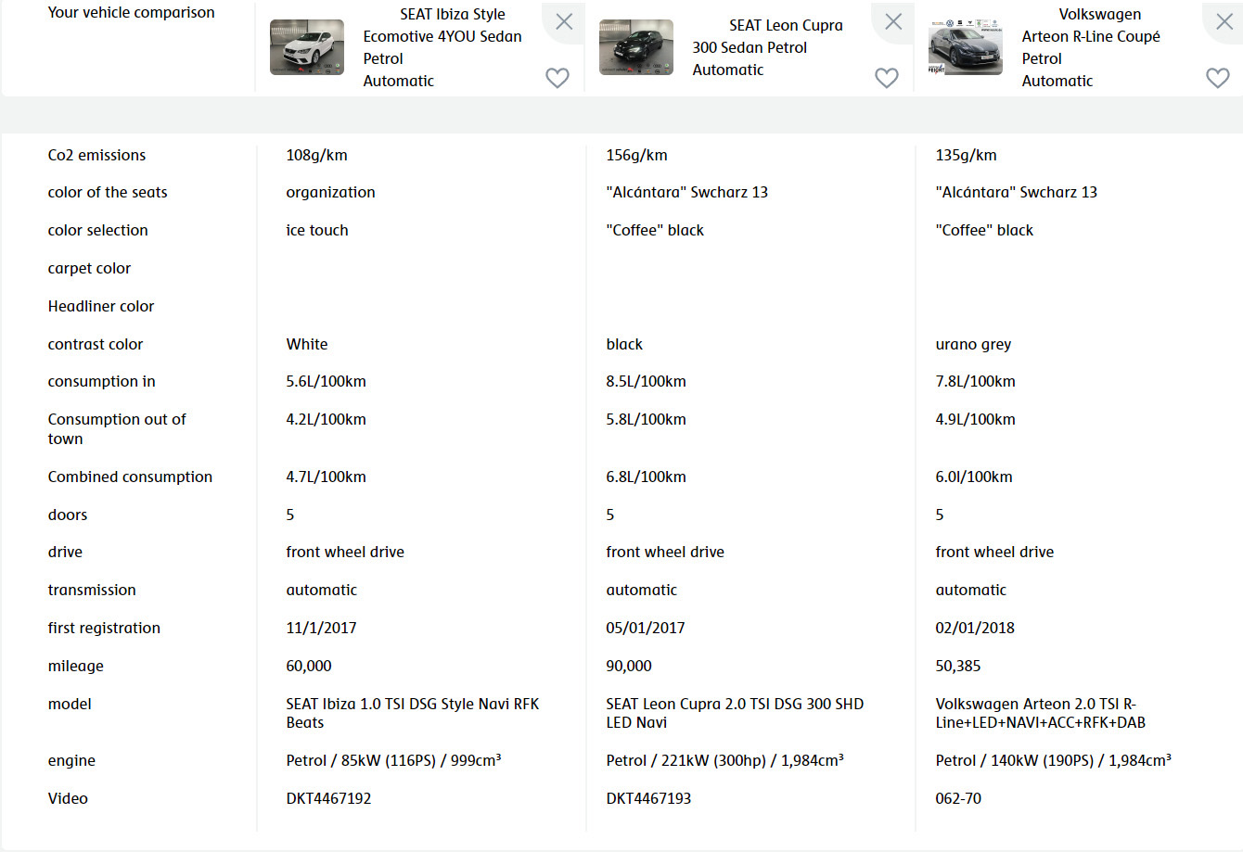Screen dimensions: 1243x852
Task: Open Volkswagen Arteon R-Line Coupé title
Action: coord(1091,47)
